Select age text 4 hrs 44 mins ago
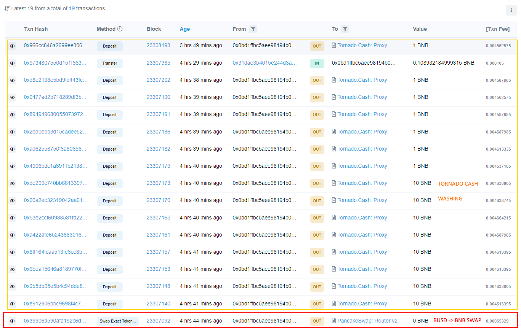The height and width of the screenshot is (329, 521). pos(201,321)
